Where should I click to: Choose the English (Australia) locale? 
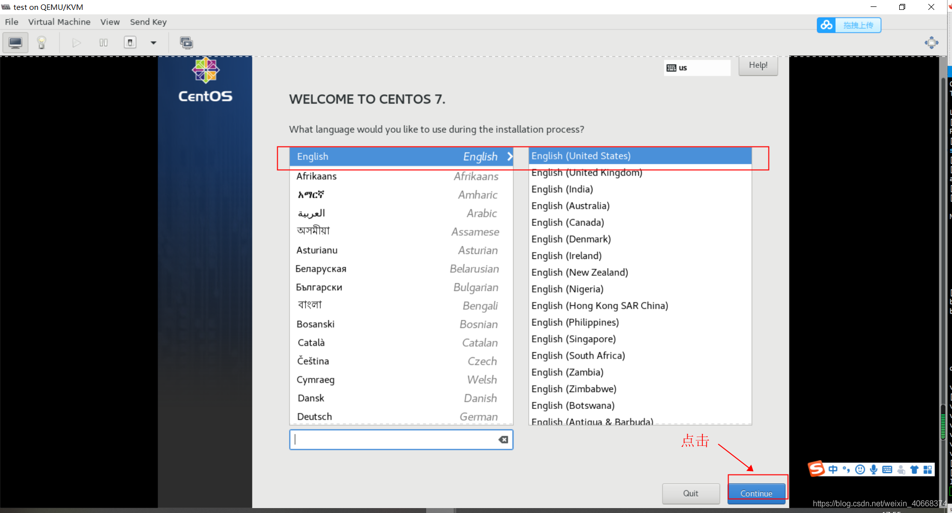pyautogui.click(x=640, y=206)
